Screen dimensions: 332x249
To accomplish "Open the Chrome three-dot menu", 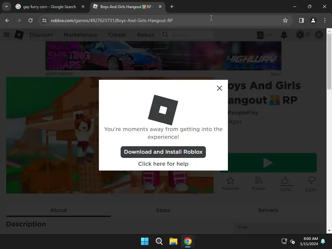I will [x=325, y=20].
